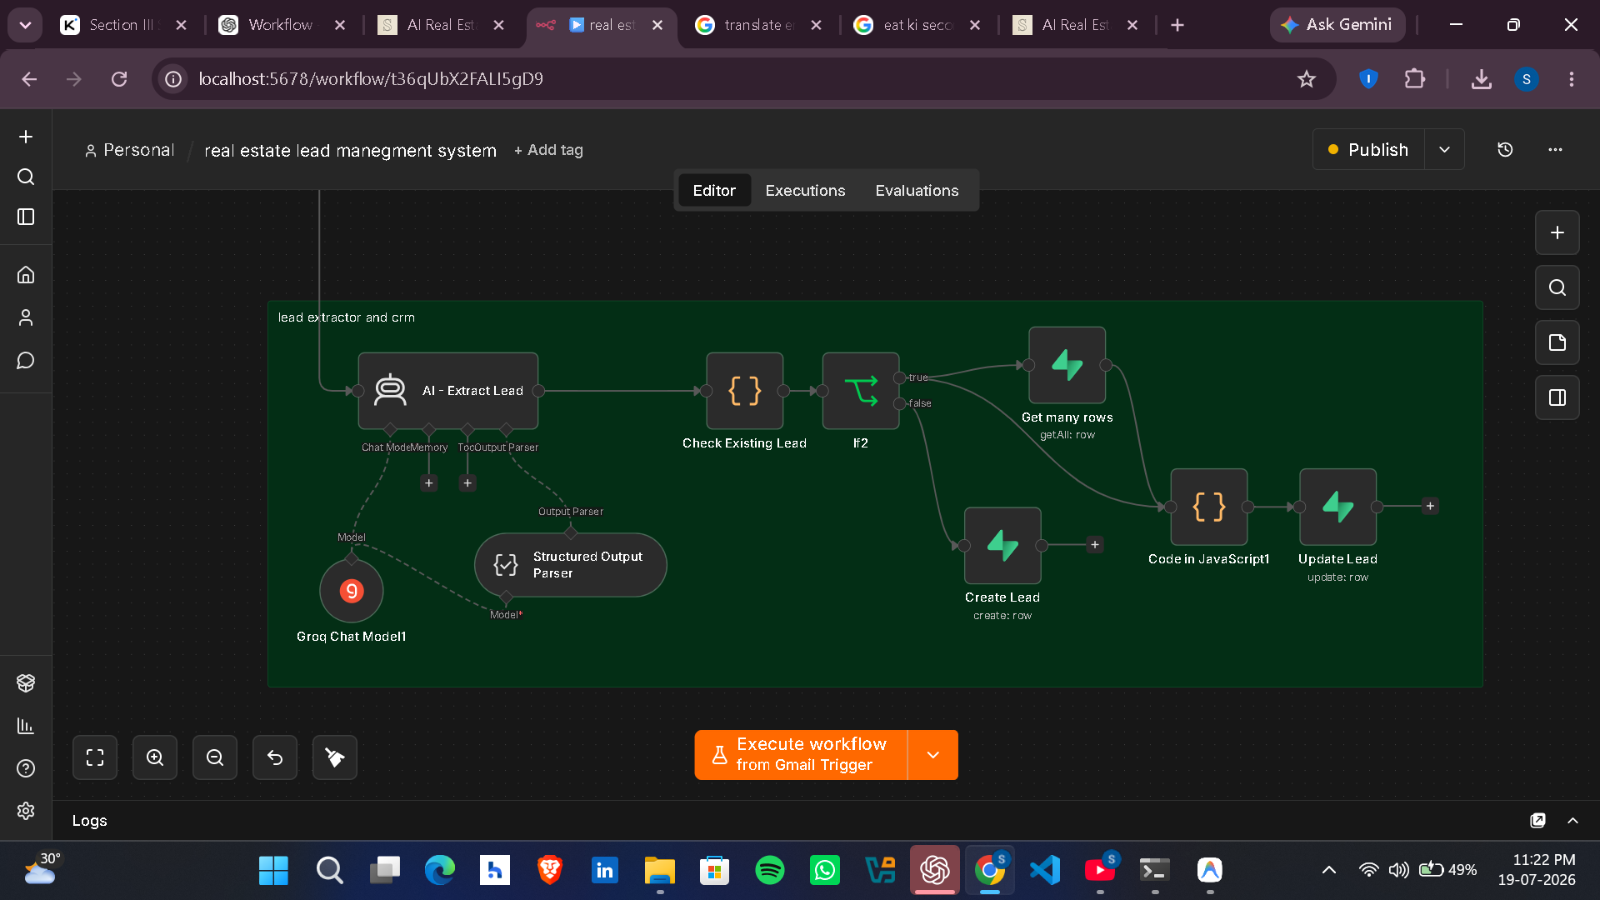
Task: Zoom out of the workflow canvas
Action: tap(215, 757)
